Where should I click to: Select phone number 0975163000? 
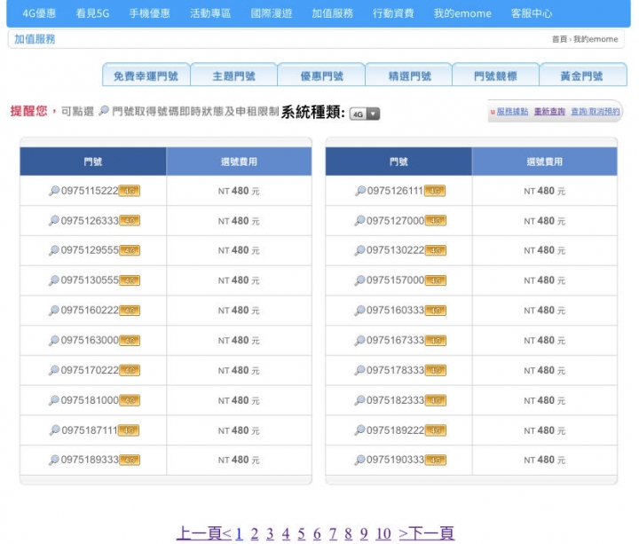point(90,340)
